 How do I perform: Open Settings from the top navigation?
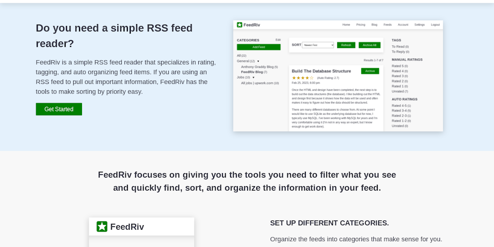[419, 25]
